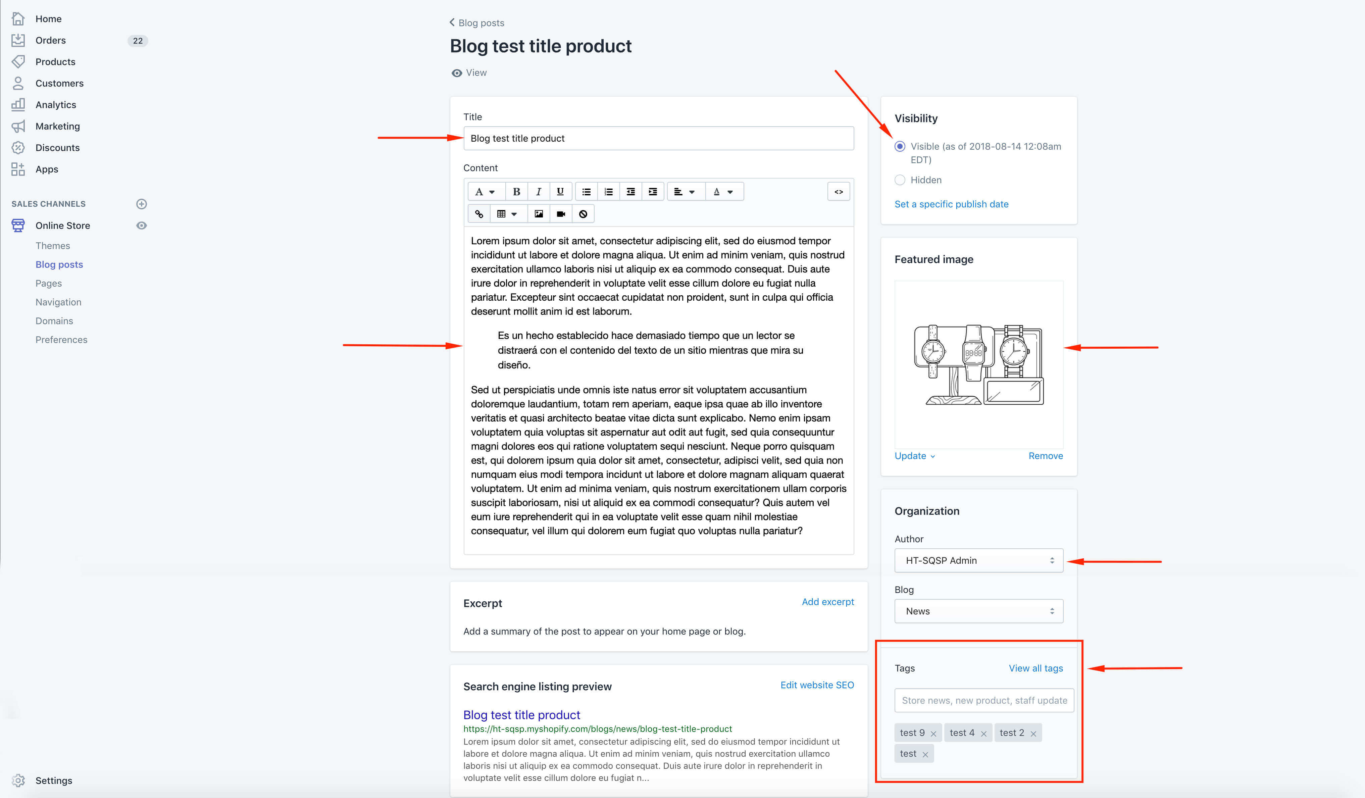
Task: Clear formatting using the circle-slash icon
Action: tap(583, 214)
